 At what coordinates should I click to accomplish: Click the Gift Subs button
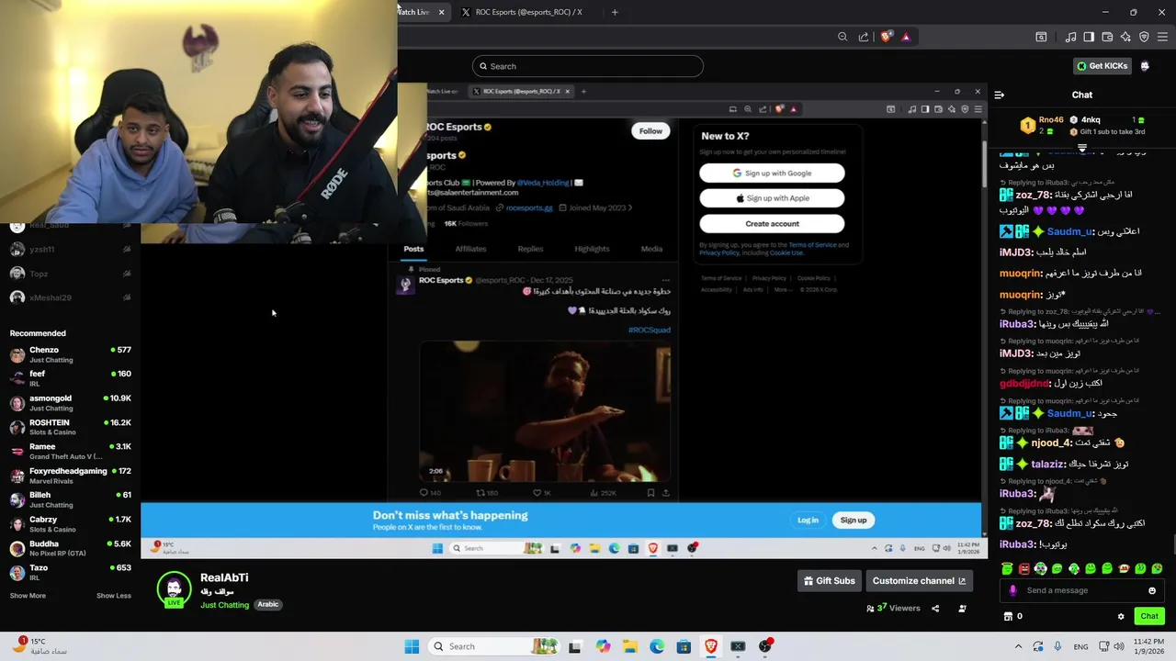pyautogui.click(x=830, y=581)
